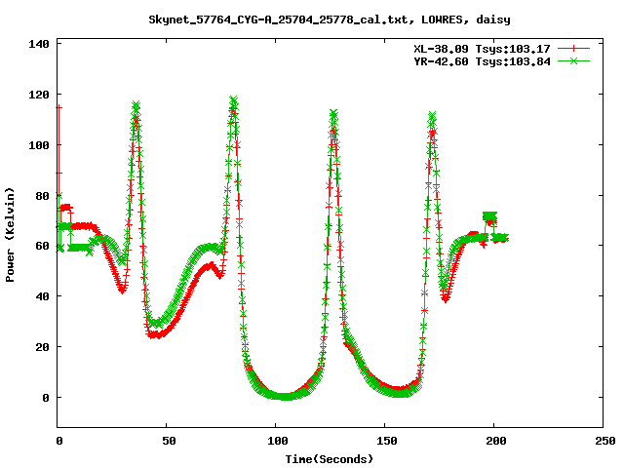Click y-axis tick label 120

pyautogui.click(x=39, y=95)
